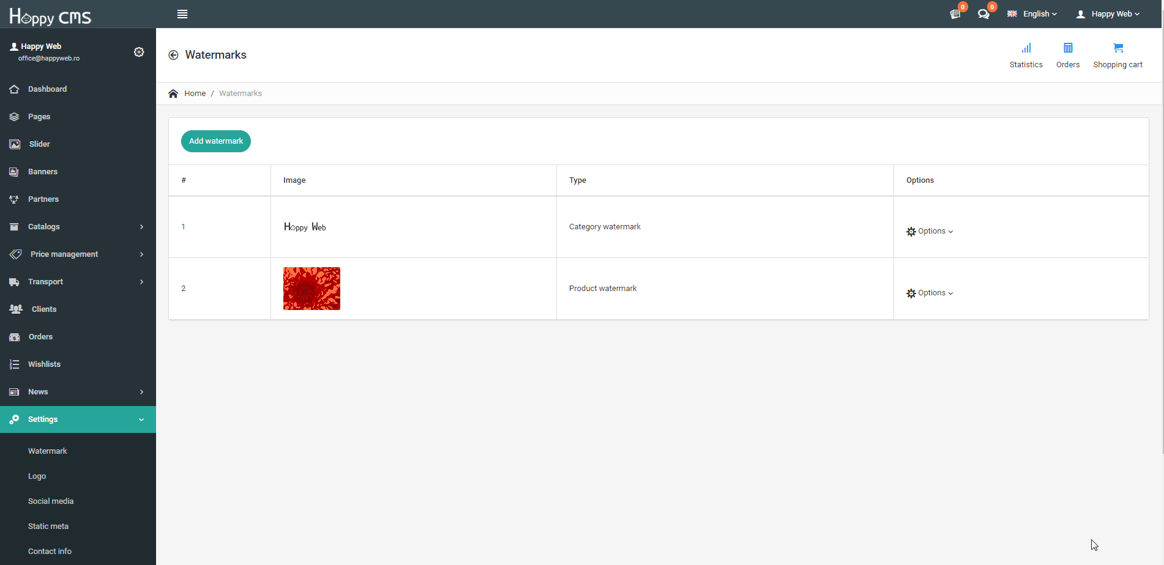This screenshot has width=1164, height=565.
Task: Click the Dashboard house icon in sidebar
Action: [x=14, y=89]
